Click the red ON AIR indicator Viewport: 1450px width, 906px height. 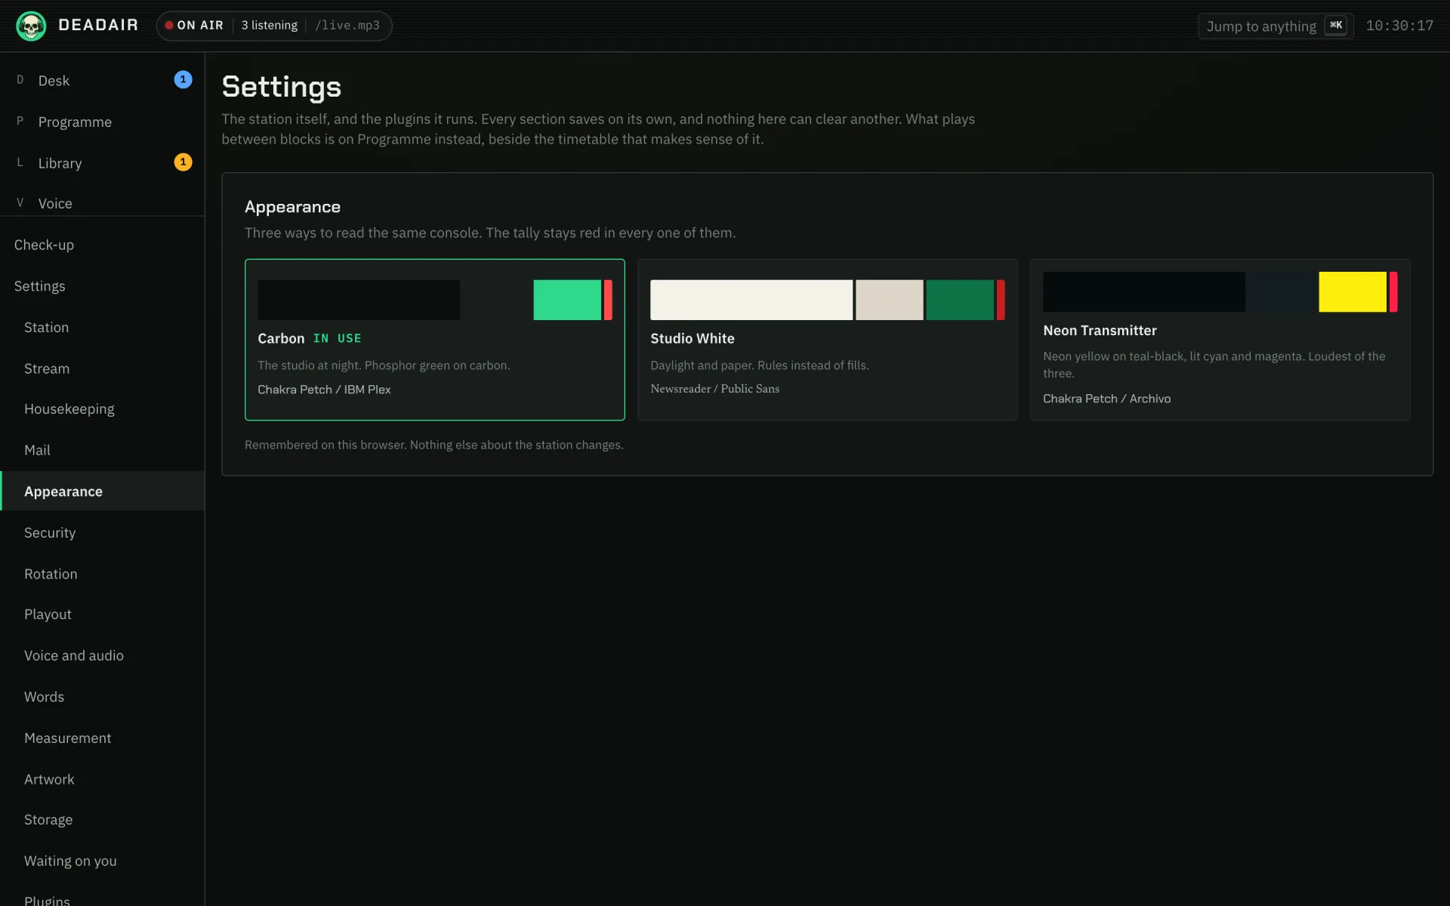(194, 26)
